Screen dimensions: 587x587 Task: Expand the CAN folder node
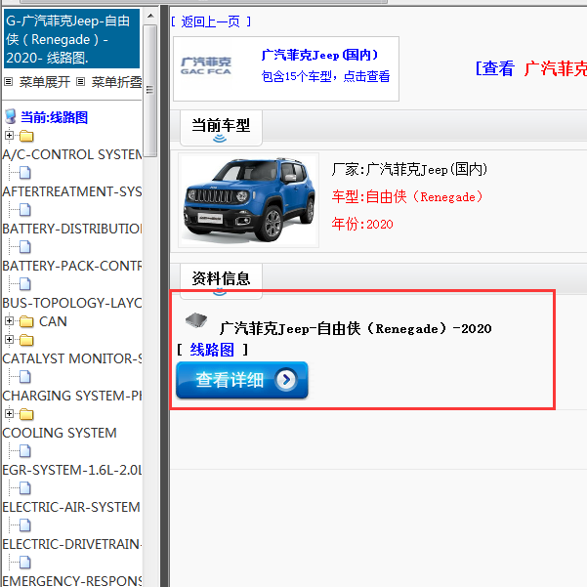pos(10,320)
